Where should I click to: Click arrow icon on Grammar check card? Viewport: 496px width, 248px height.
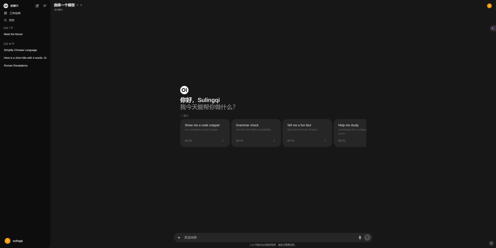274,141
